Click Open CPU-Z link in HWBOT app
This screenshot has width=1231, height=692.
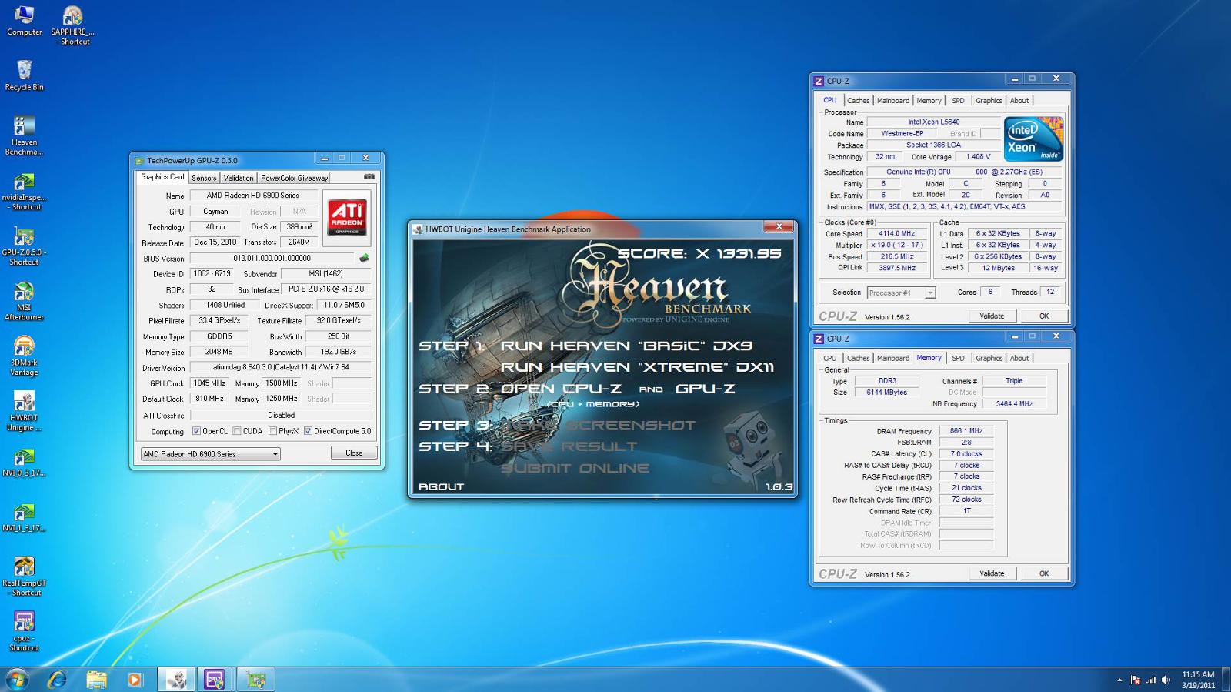561,389
